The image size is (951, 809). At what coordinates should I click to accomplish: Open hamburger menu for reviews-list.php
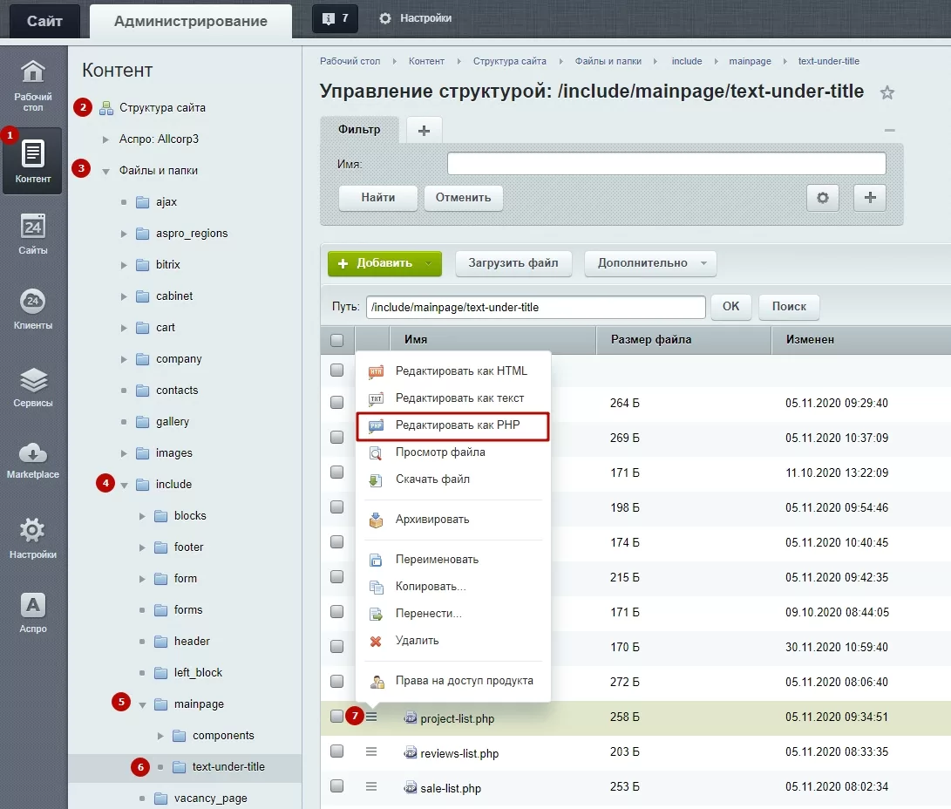(x=371, y=752)
